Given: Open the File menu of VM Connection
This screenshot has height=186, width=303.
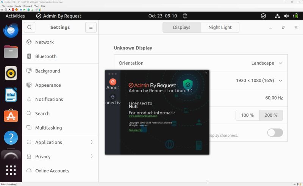Looking at the screenshot, I should point(3,6).
